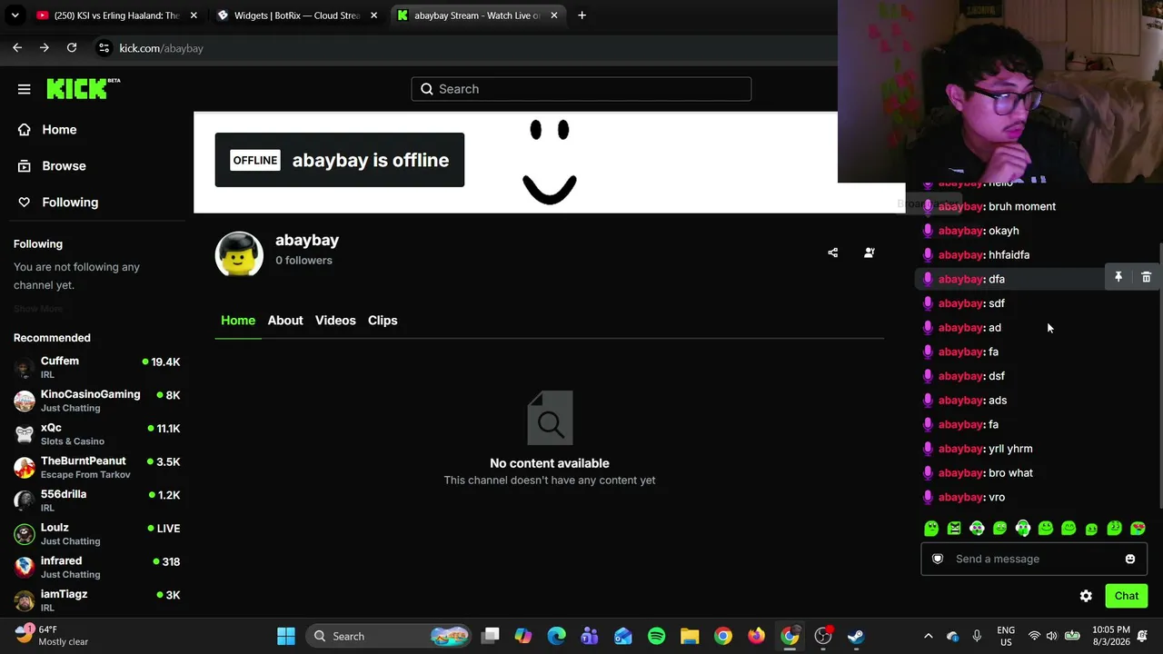Image resolution: width=1163 pixels, height=654 pixels.
Task: Open Firefox from the taskbar
Action: click(x=756, y=636)
